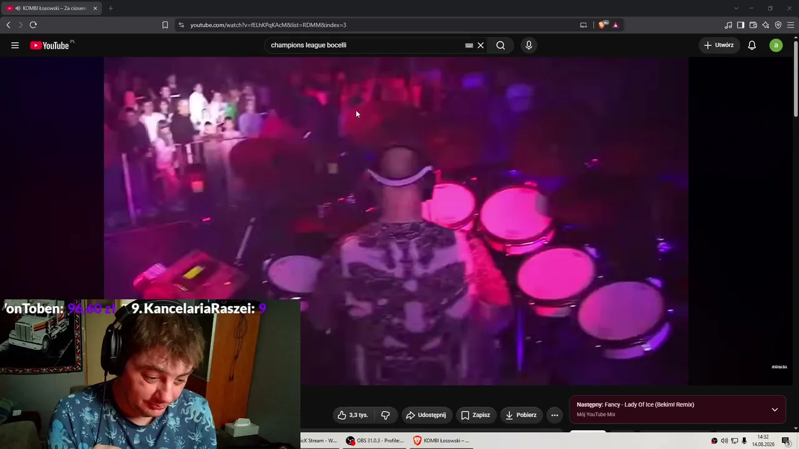Open the Kick Stream taskbar window

[x=319, y=440]
